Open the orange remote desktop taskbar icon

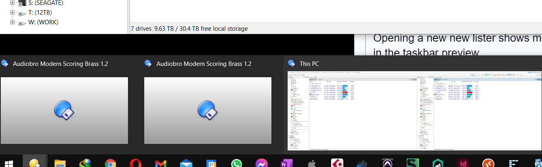click(x=488, y=163)
